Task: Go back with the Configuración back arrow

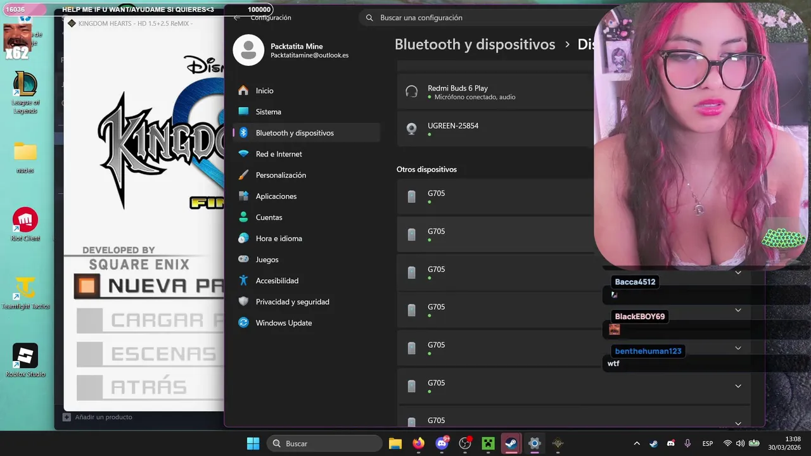Action: (x=237, y=18)
